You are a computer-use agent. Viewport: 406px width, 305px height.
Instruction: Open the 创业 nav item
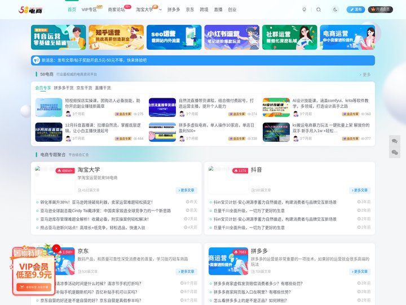[x=232, y=10]
